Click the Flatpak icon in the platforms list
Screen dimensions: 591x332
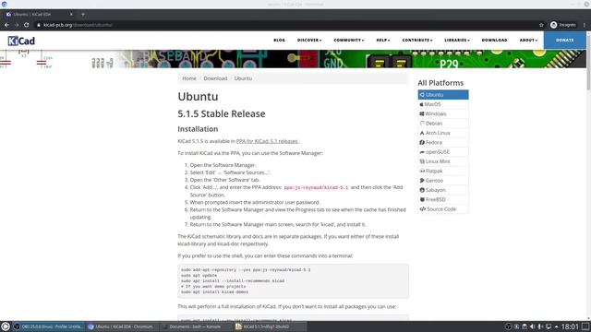(423, 171)
